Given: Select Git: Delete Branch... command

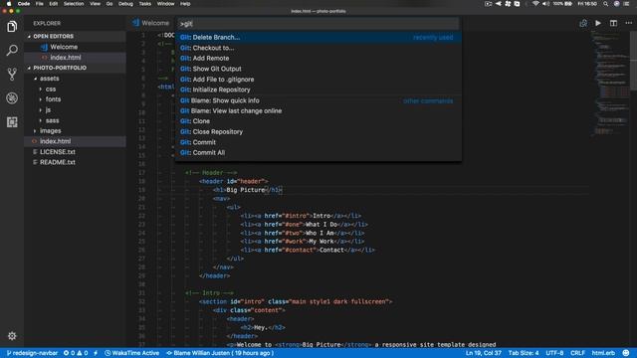Looking at the screenshot, I should (x=318, y=38).
